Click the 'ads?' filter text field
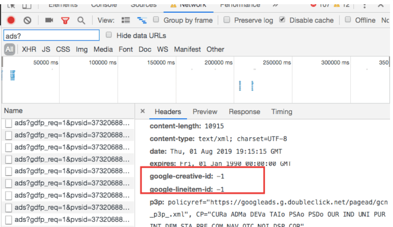This screenshot has width=393, height=227. tap(51, 36)
